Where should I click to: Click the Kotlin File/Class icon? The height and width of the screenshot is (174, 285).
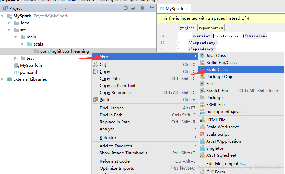pyautogui.click(x=202, y=63)
